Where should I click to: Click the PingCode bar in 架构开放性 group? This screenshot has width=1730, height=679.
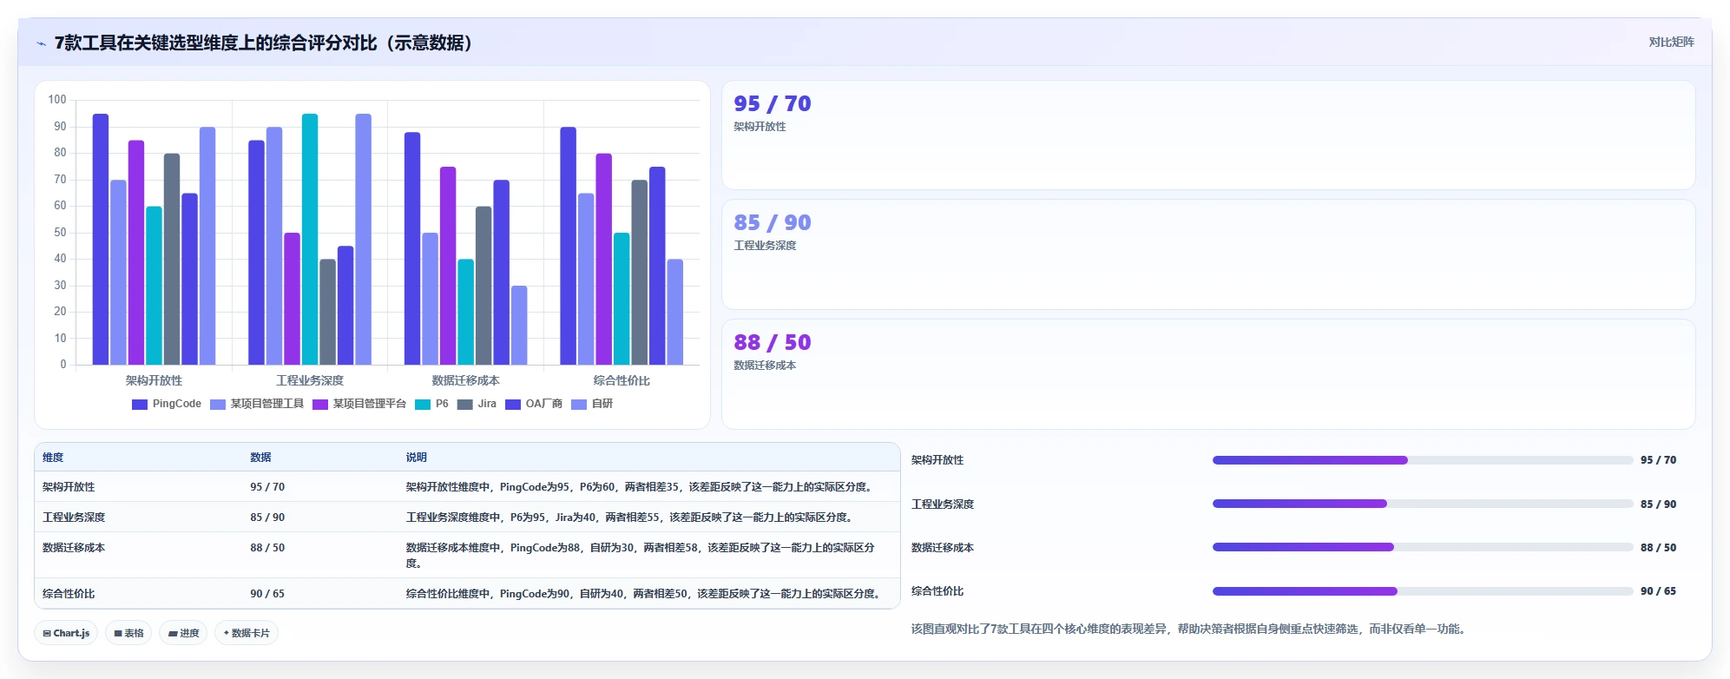point(101,239)
